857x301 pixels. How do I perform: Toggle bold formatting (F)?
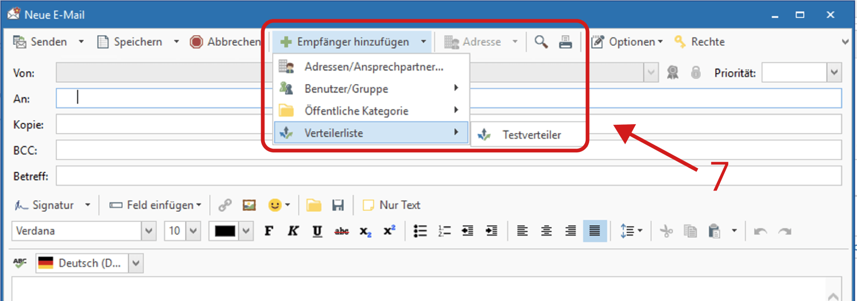(269, 231)
